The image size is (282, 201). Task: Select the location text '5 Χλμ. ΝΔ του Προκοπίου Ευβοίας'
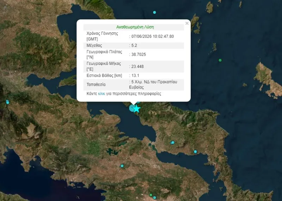click(x=153, y=85)
